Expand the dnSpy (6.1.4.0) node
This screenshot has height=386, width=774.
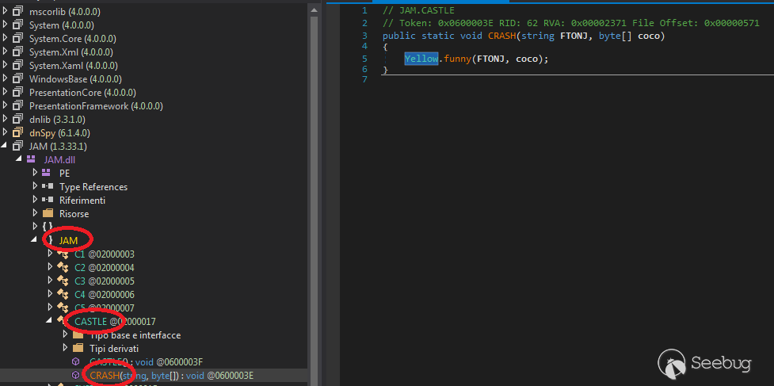5,133
